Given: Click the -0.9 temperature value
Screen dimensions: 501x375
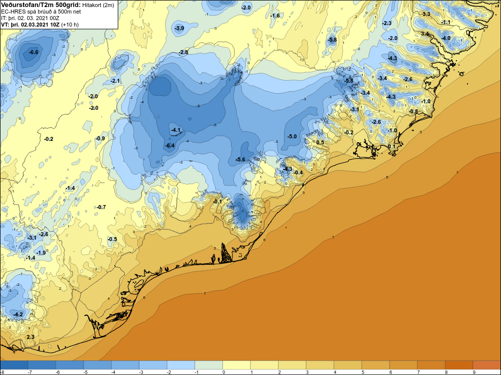Looking at the screenshot, I should pos(100,138).
